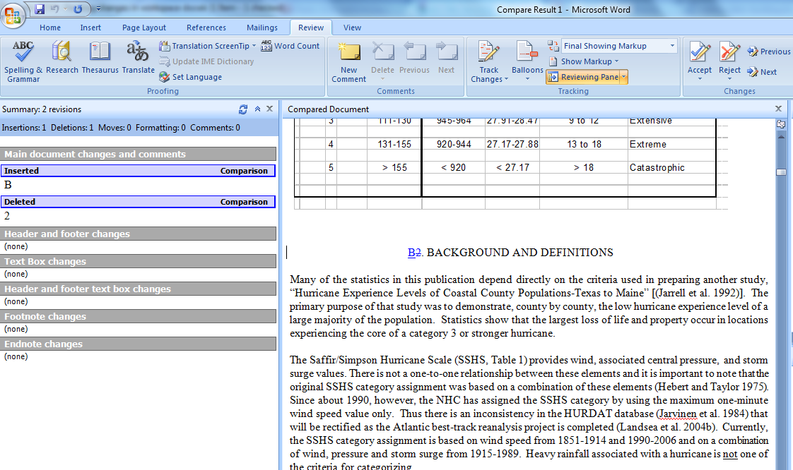
Task: Click Previous in the Changes group
Action: point(768,51)
